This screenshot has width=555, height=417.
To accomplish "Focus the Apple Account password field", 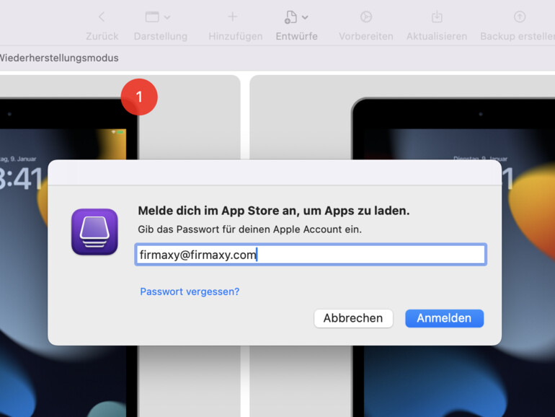I will tap(311, 255).
